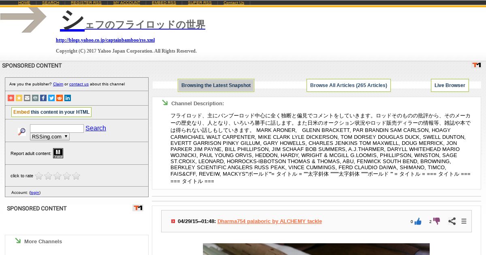Select Browse All Articles (265 Articles) tab

click(x=349, y=85)
